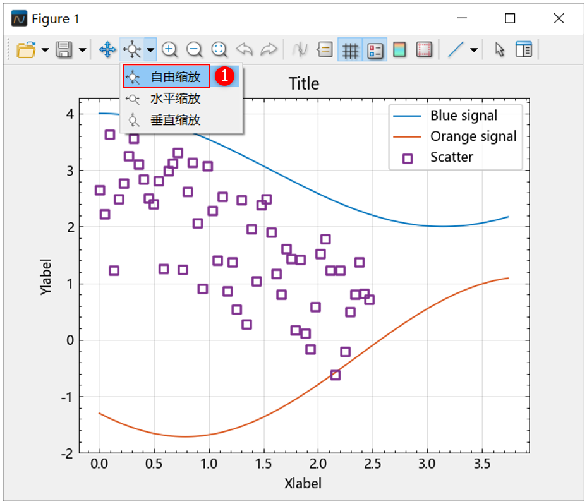Click the redo view arrow
This screenshot has width=587, height=504.
pos(269,50)
